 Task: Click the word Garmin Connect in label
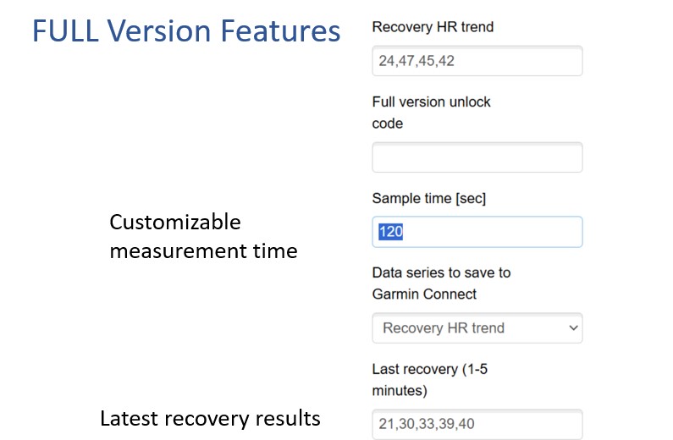(x=424, y=294)
